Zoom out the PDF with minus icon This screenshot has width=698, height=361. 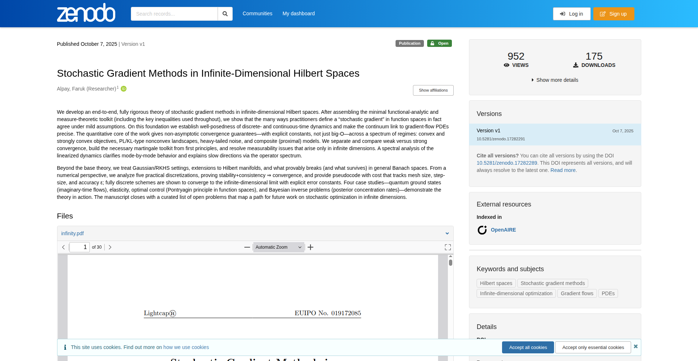coord(247,247)
